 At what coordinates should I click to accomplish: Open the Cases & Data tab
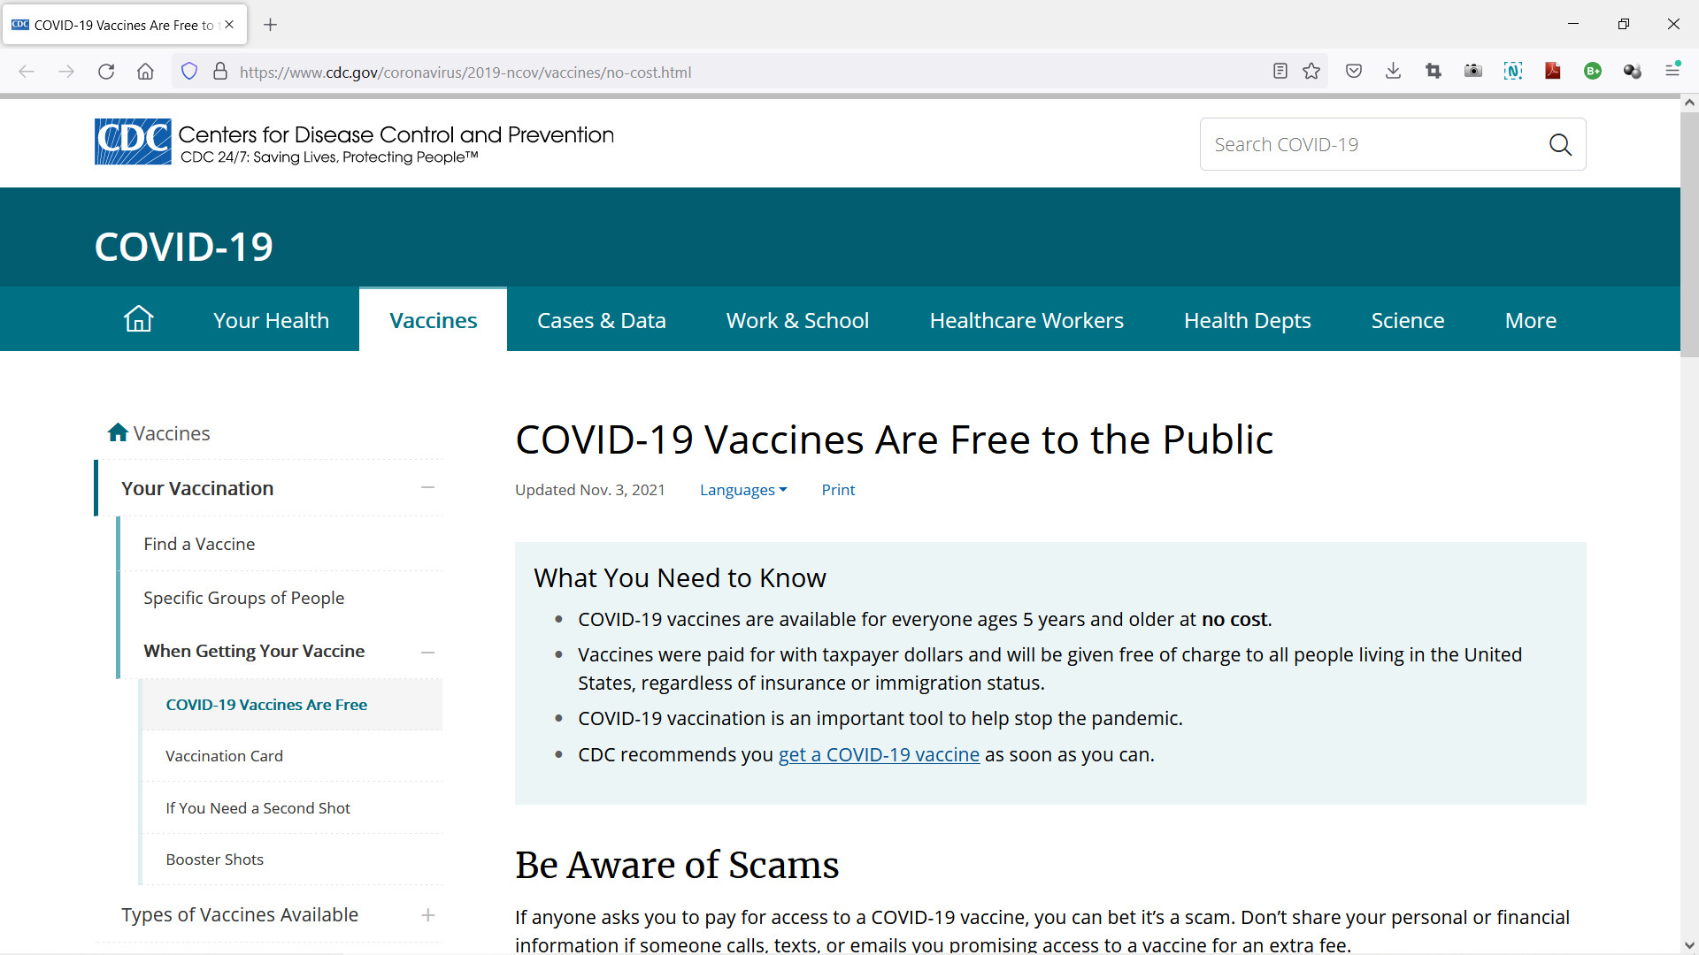point(601,320)
